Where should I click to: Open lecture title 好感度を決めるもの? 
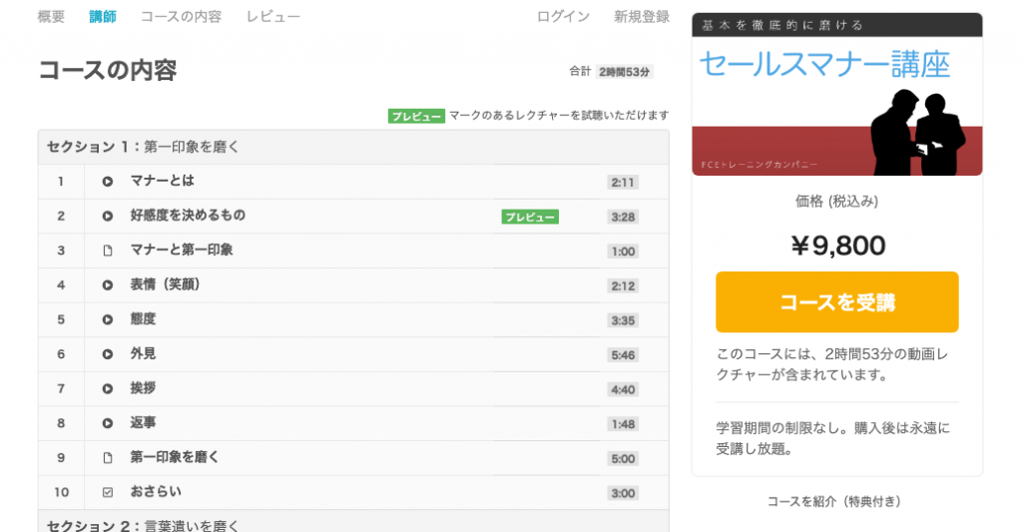coord(188,216)
